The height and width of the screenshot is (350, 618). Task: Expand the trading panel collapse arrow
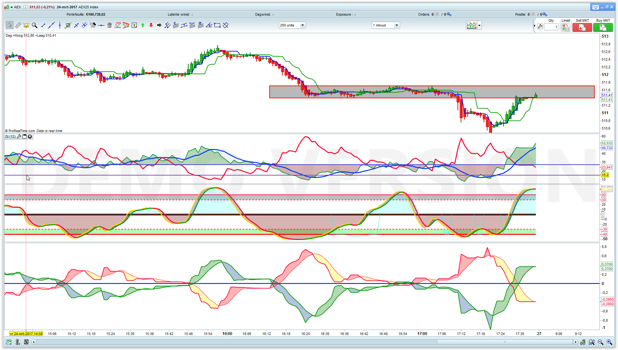pyautogui.click(x=534, y=26)
